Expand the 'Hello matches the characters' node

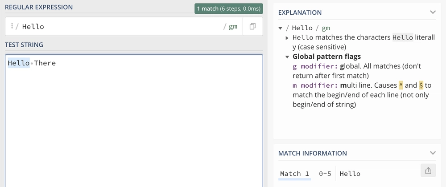coord(287,38)
